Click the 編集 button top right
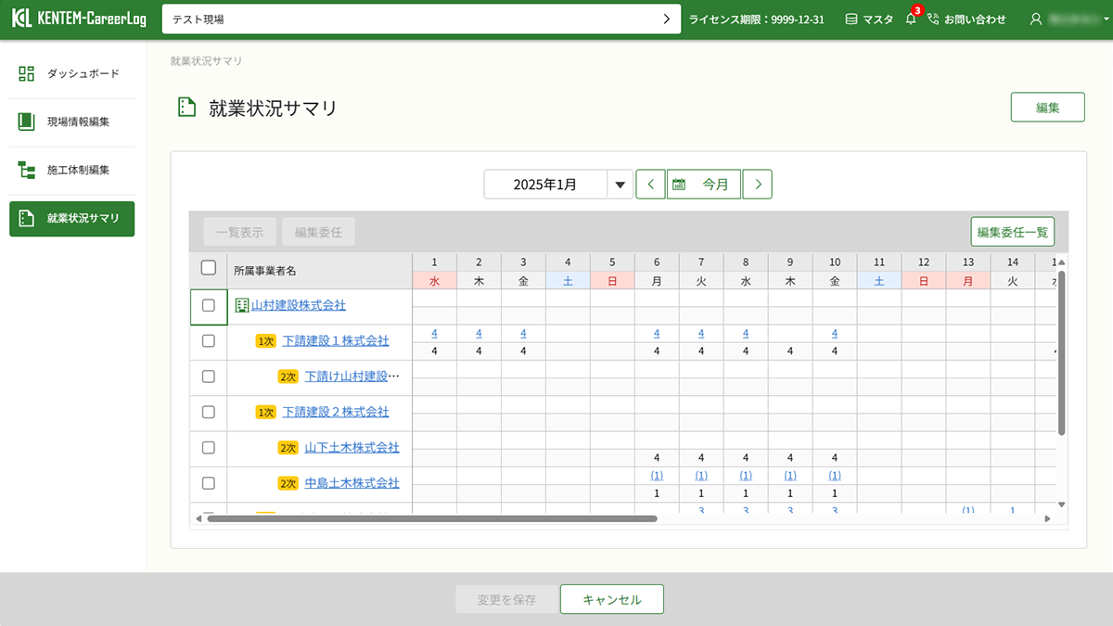This screenshot has width=1113, height=626. 1047,107
